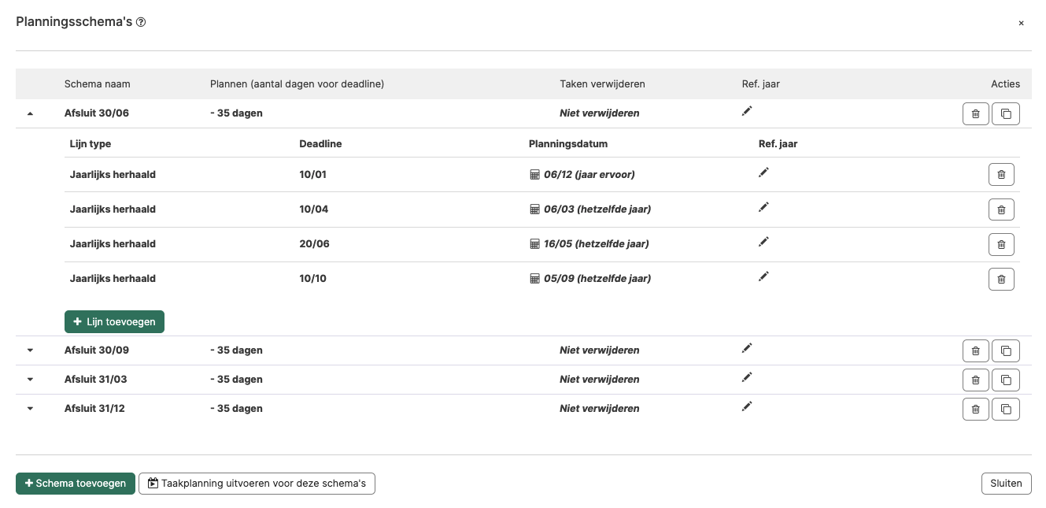Image resolution: width=1046 pixels, height=508 pixels.
Task: Click '- 35 dagen' in Afsluit 31/12 row
Action: pyautogui.click(x=236, y=409)
